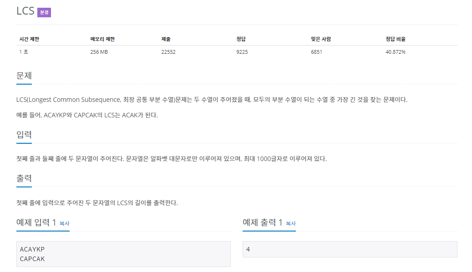Click the purple 분류 category badge
This screenshot has width=472, height=272.
44,12
